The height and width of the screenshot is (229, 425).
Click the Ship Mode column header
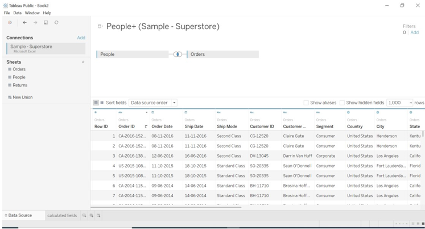click(227, 126)
